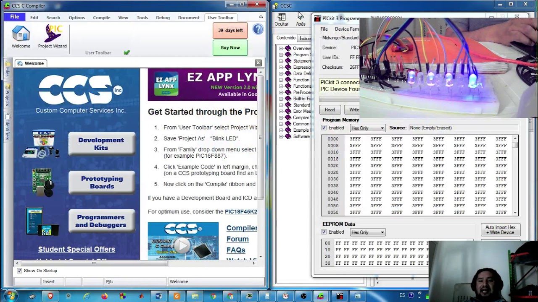538x302 pixels.
Task: Click the green checkmark beside the User Toolbar label
Action: click(127, 52)
